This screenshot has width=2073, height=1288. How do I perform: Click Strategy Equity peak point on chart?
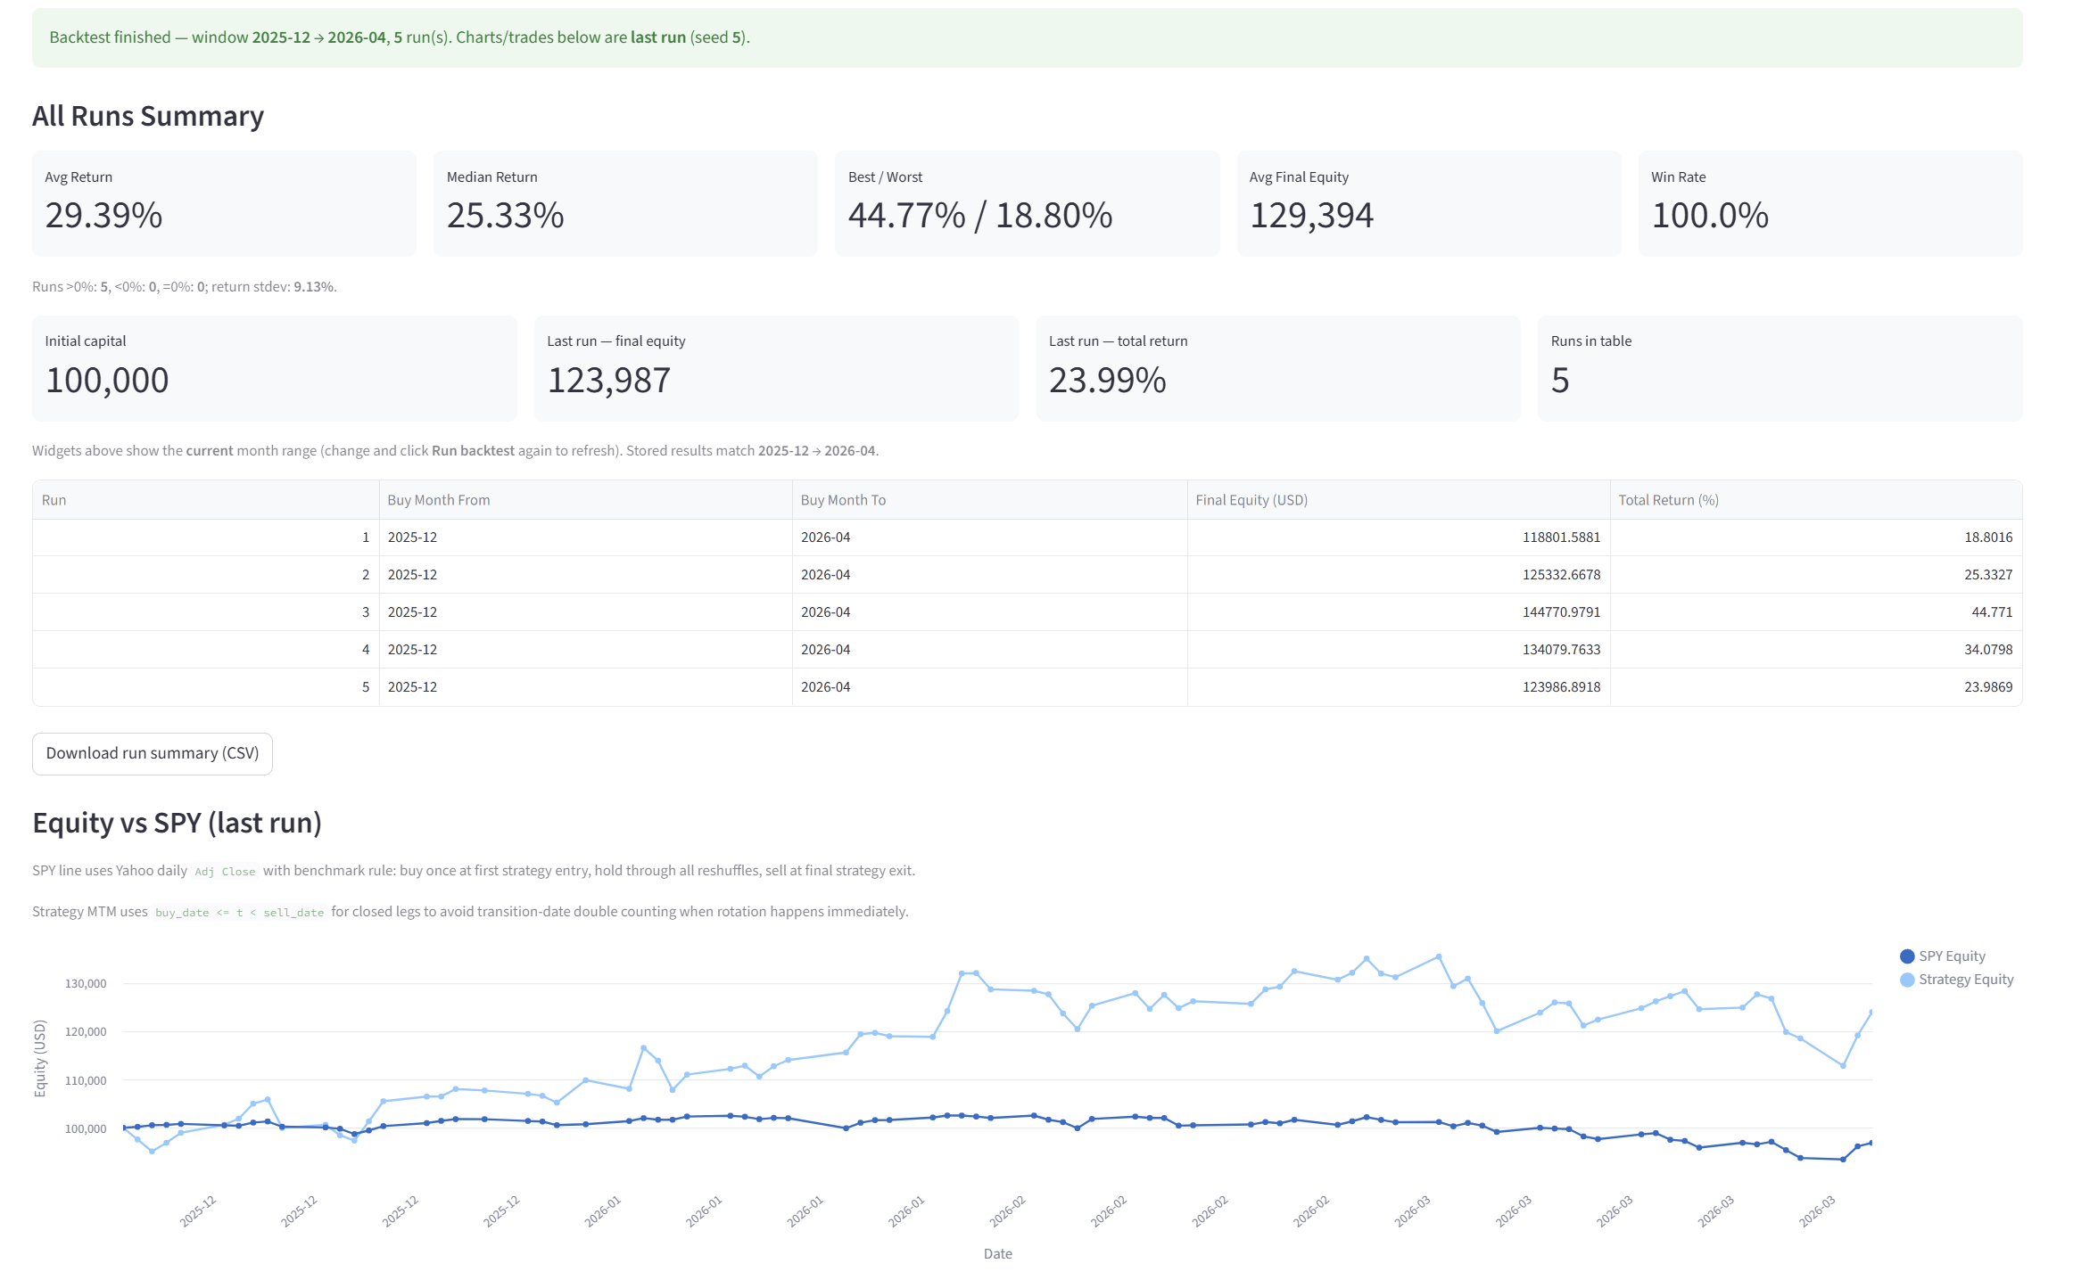pos(1438,956)
